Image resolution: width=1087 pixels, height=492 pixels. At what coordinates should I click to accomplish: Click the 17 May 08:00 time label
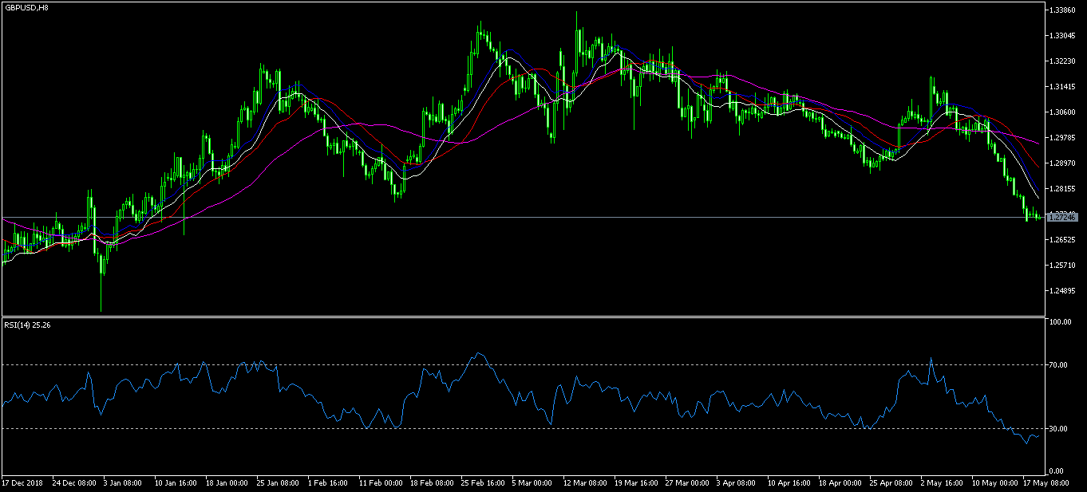(x=1045, y=483)
